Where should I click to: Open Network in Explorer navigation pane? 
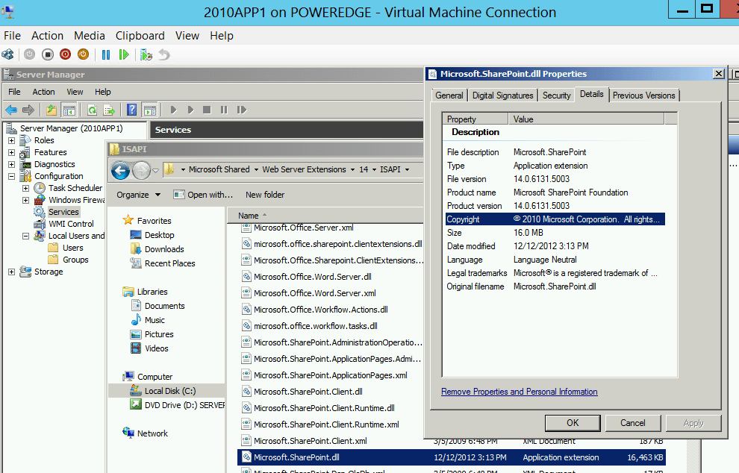click(x=152, y=433)
